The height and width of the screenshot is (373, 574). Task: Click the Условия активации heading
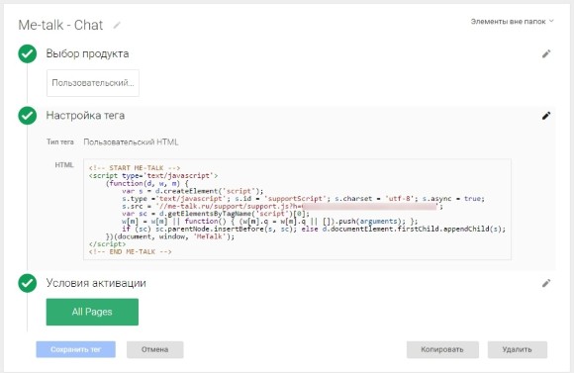pyautogui.click(x=96, y=283)
